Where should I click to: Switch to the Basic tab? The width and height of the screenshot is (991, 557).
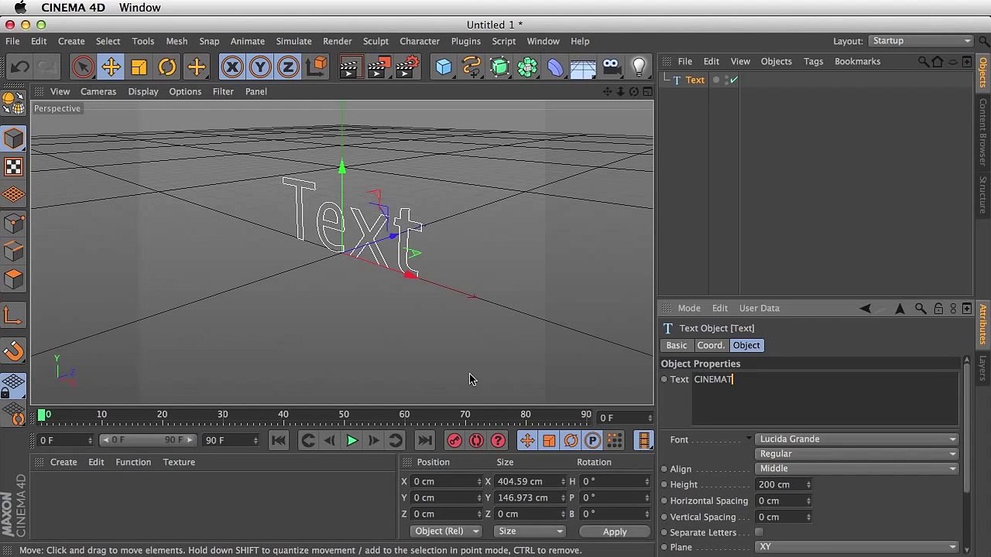coord(676,345)
